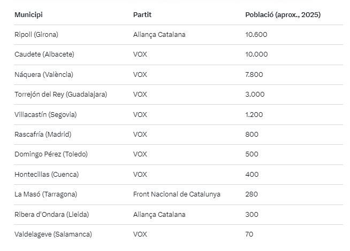Select the 7.800 population cell
Screen dimensions: 350x251
[254, 74]
